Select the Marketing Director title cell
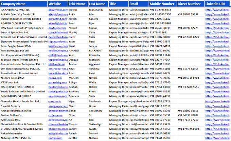231x141 pixels. click(x=119, y=73)
